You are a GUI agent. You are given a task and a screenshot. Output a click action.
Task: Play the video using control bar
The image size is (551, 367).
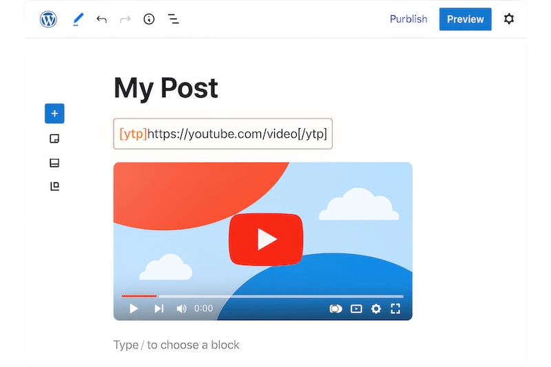coord(134,308)
